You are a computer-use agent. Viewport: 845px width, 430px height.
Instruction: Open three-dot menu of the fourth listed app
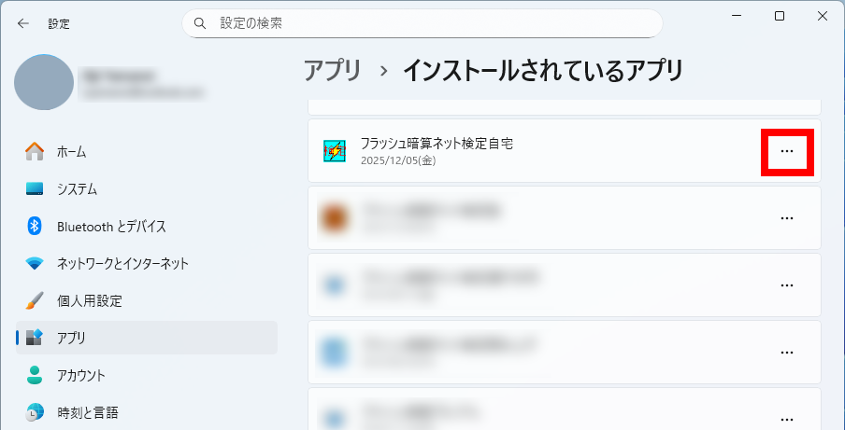click(x=786, y=353)
